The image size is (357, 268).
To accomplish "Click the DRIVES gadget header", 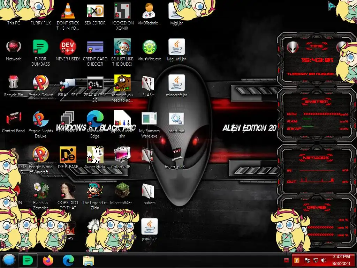I will click(x=317, y=207).
